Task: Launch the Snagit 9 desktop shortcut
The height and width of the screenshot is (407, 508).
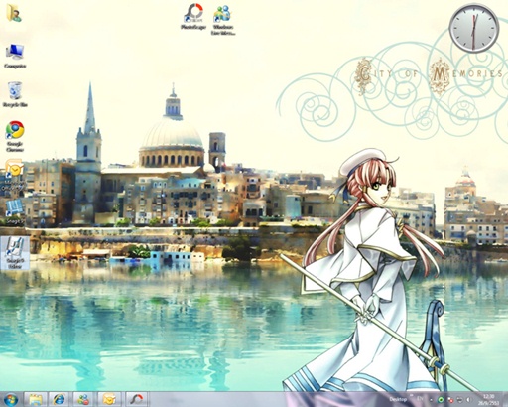Action: coord(15,211)
